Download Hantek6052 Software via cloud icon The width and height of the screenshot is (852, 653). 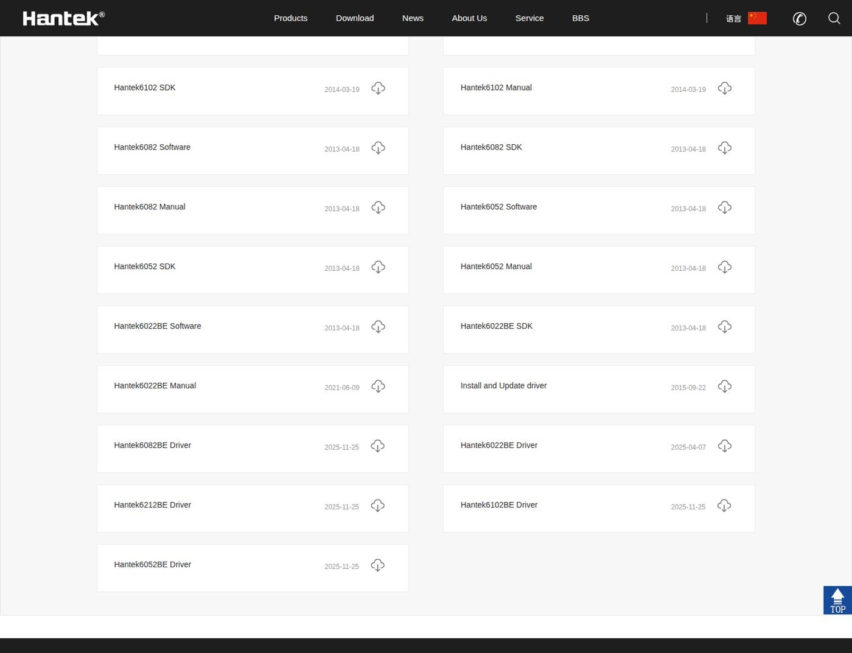724,208
